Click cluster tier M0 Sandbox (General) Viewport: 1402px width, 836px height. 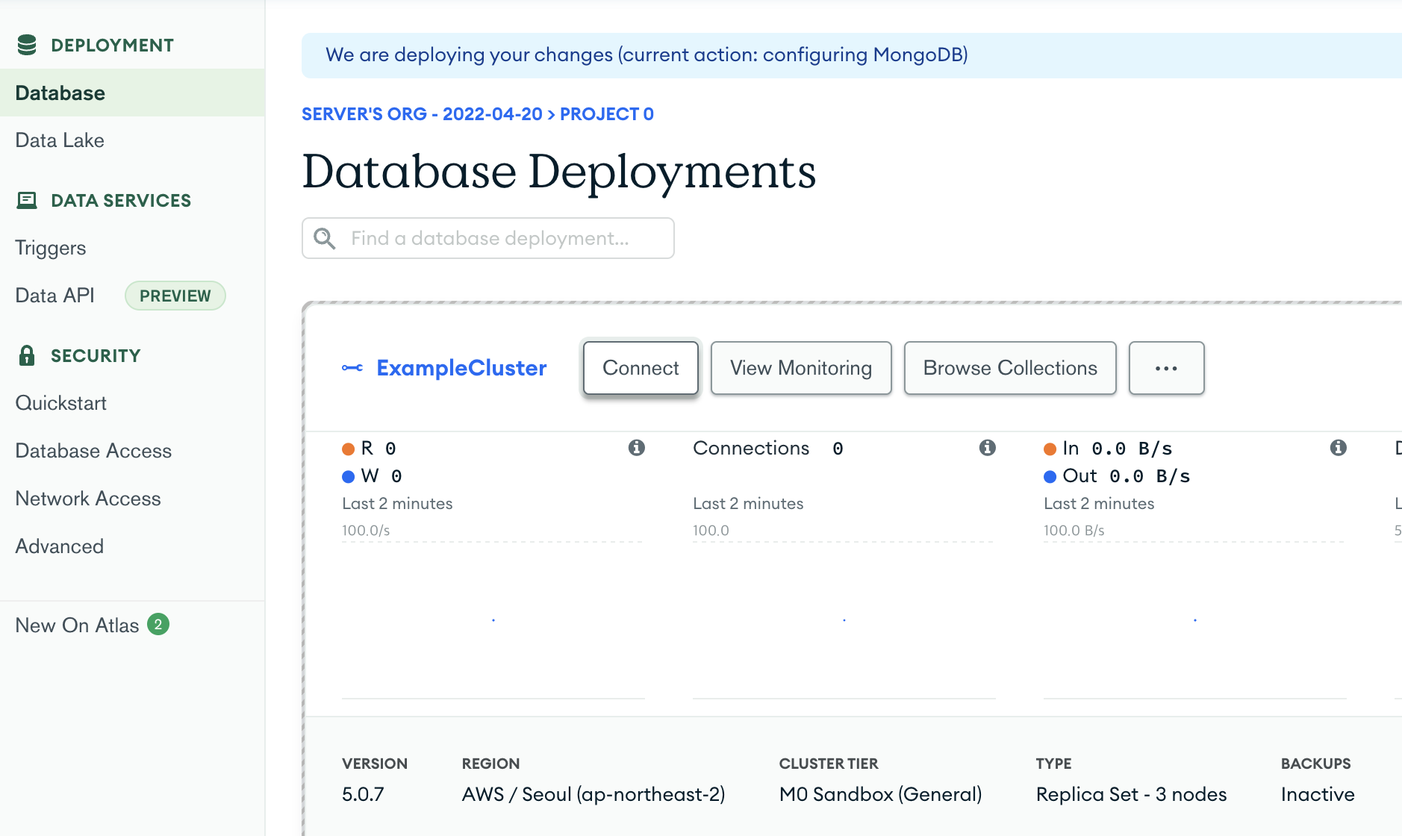pyautogui.click(x=880, y=794)
